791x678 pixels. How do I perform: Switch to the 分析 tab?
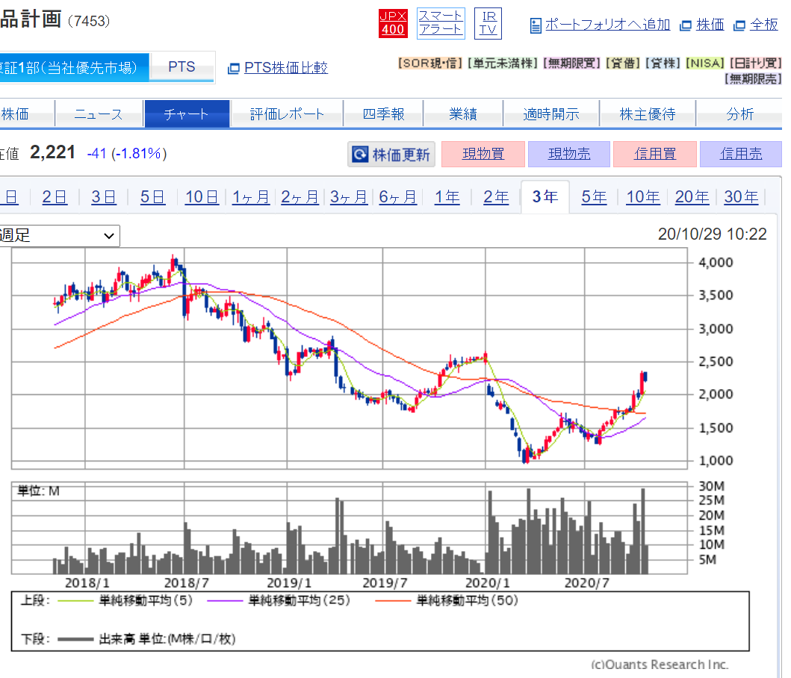(739, 114)
